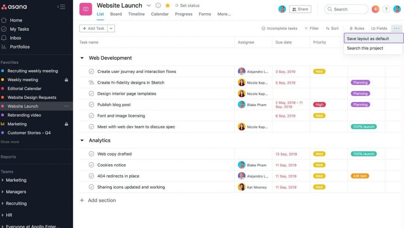Check off 'Cookies notice' task

pos(92,165)
